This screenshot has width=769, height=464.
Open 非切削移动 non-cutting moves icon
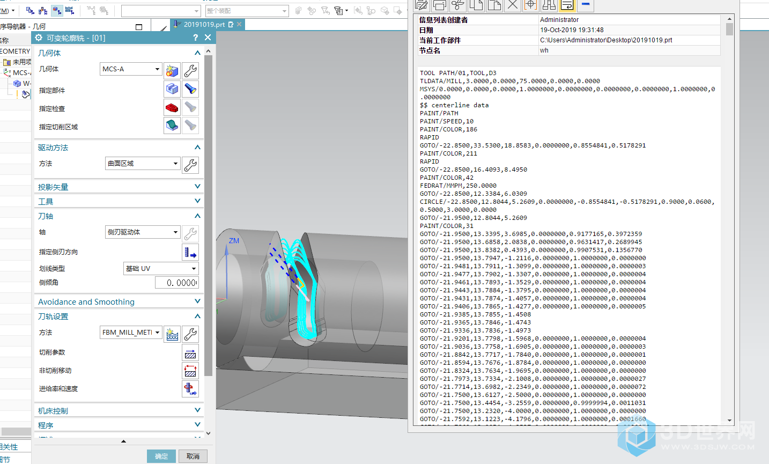[x=190, y=371]
